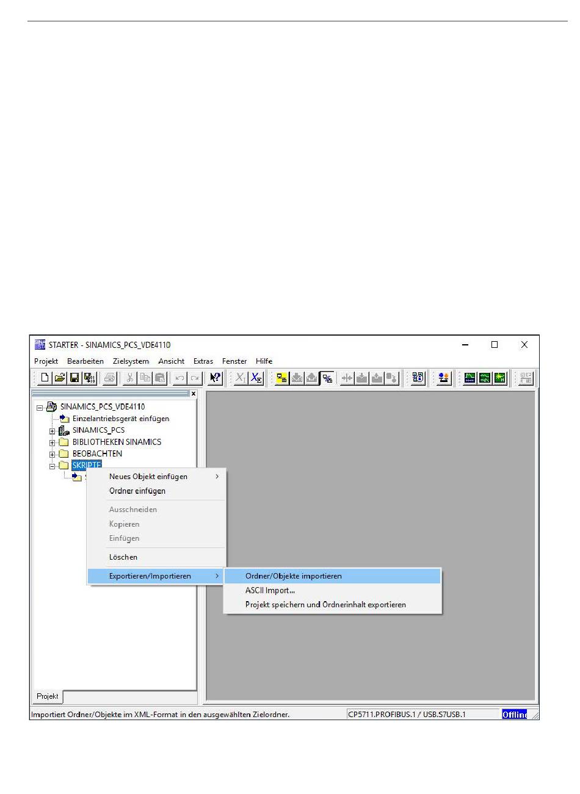Click the scissors cut icon
Image resolution: width=580 pixels, height=794 pixels.
click(131, 378)
